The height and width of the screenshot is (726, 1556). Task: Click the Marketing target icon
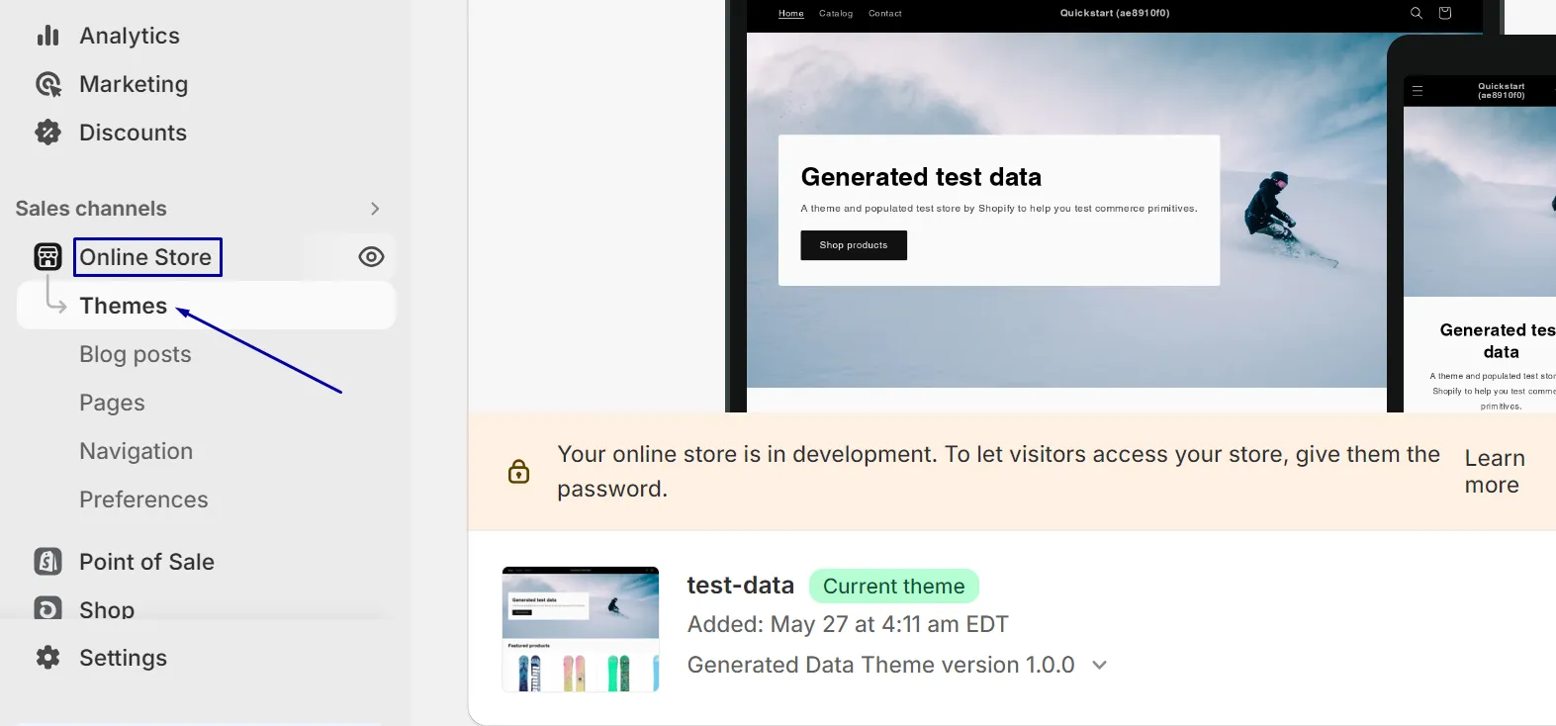(x=47, y=84)
